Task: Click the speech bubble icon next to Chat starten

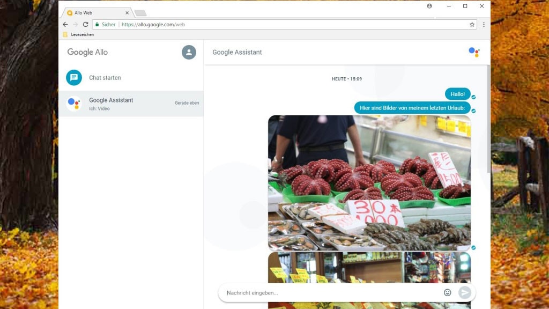Action: [x=73, y=77]
